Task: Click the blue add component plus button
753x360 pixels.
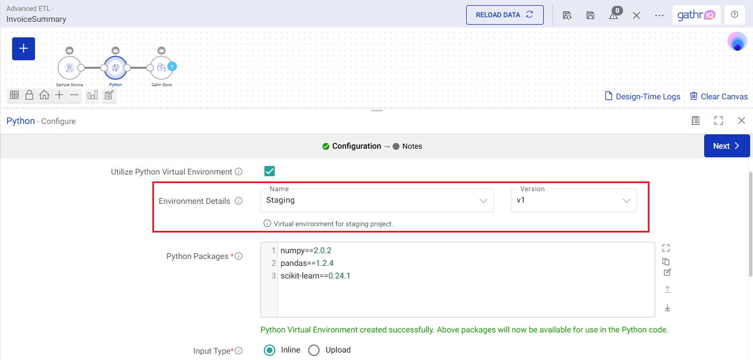Action: tap(24, 49)
